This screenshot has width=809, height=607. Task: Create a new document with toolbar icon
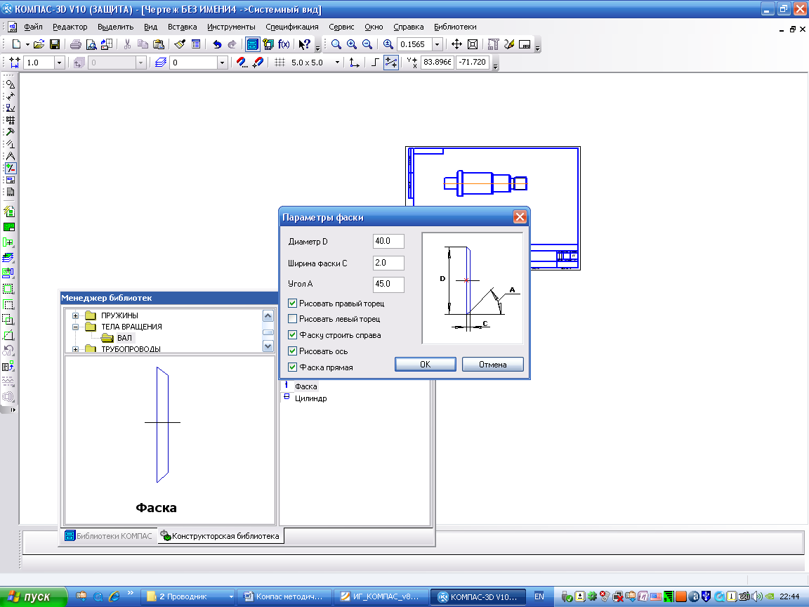(16, 44)
